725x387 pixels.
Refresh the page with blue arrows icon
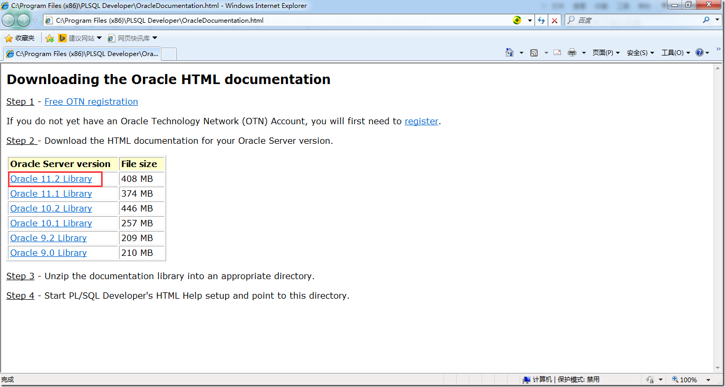click(x=541, y=20)
